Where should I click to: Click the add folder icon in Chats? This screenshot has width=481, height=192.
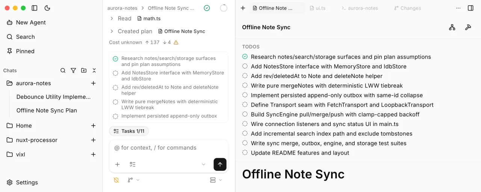[x=84, y=70]
